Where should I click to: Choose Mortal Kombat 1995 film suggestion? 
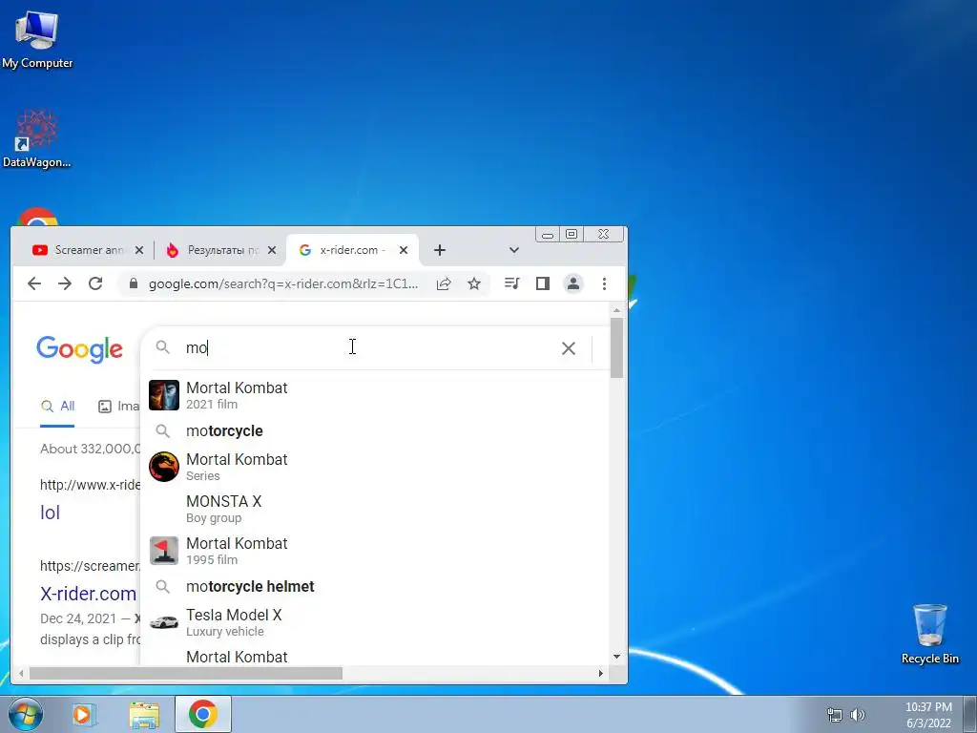coord(374,551)
